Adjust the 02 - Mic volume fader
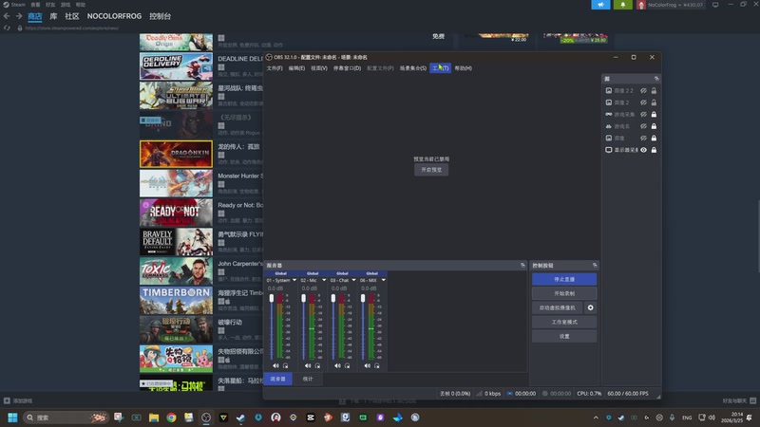This screenshot has height=427, width=760. (x=303, y=298)
